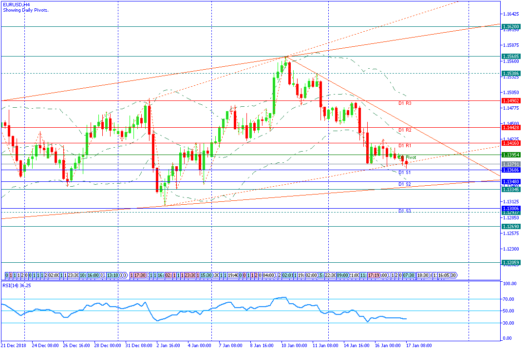526x351 pixels.
Task: Select the 1.16425 price axis value
Action: [x=511, y=14]
